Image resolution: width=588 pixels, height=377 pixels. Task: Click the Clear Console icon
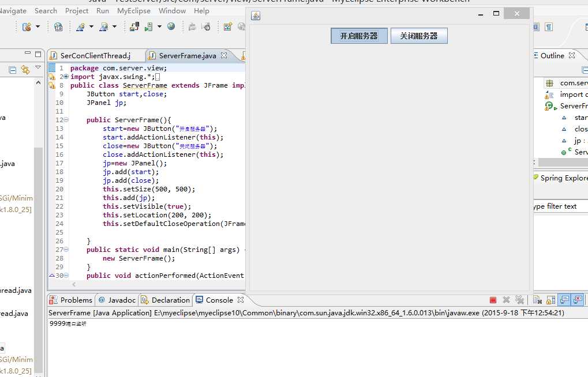[537, 300]
